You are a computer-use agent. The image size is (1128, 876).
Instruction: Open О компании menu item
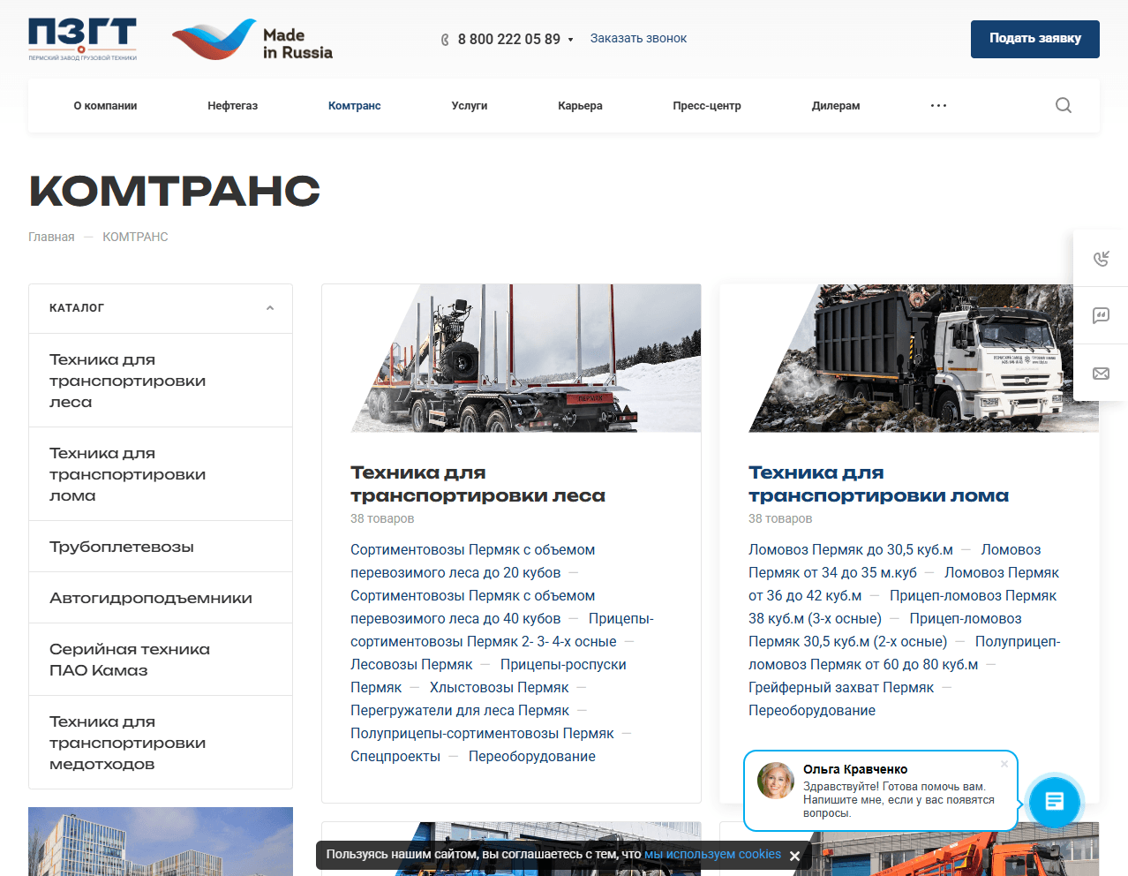(105, 106)
